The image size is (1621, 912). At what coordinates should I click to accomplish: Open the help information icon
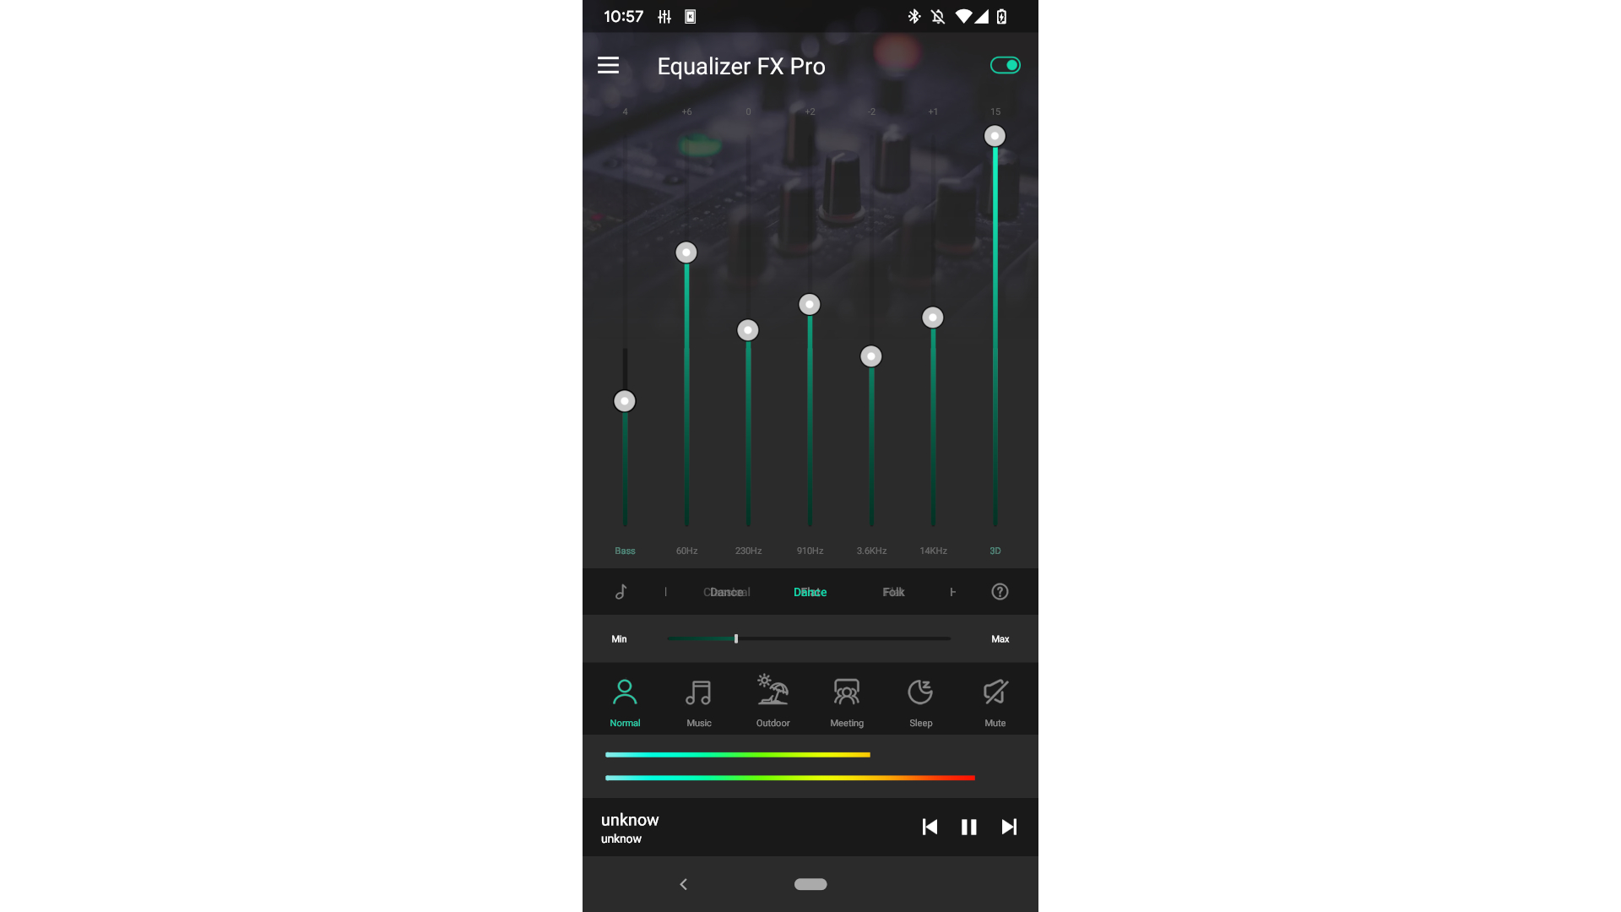tap(1000, 591)
